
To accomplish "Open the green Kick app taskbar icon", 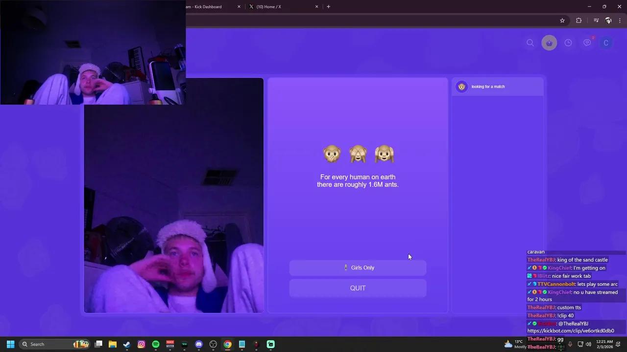I will [x=271, y=344].
